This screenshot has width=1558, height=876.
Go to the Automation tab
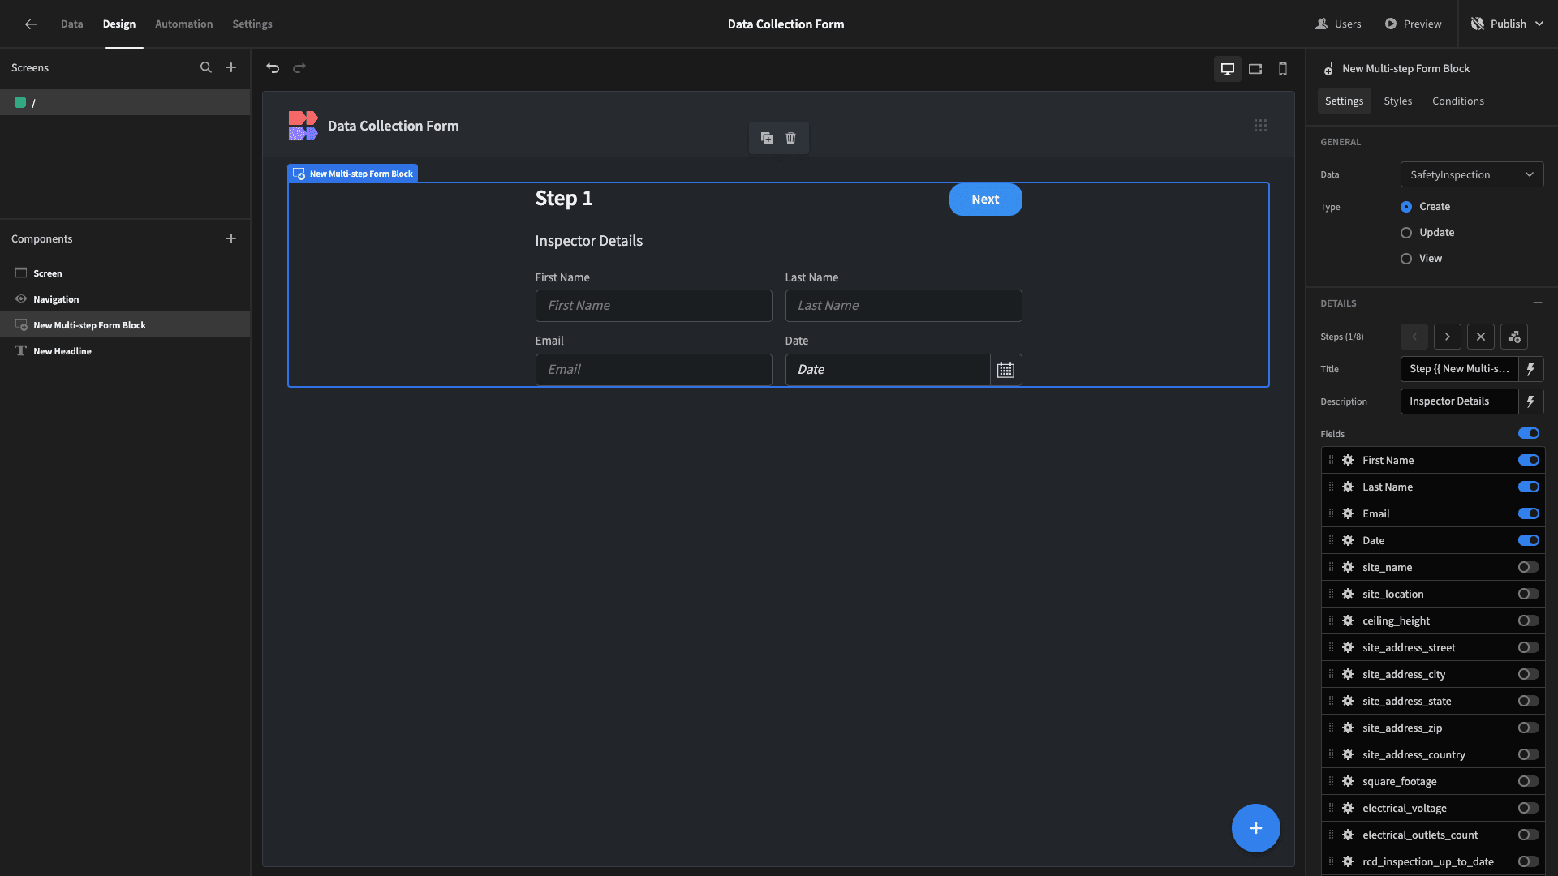pos(183,24)
